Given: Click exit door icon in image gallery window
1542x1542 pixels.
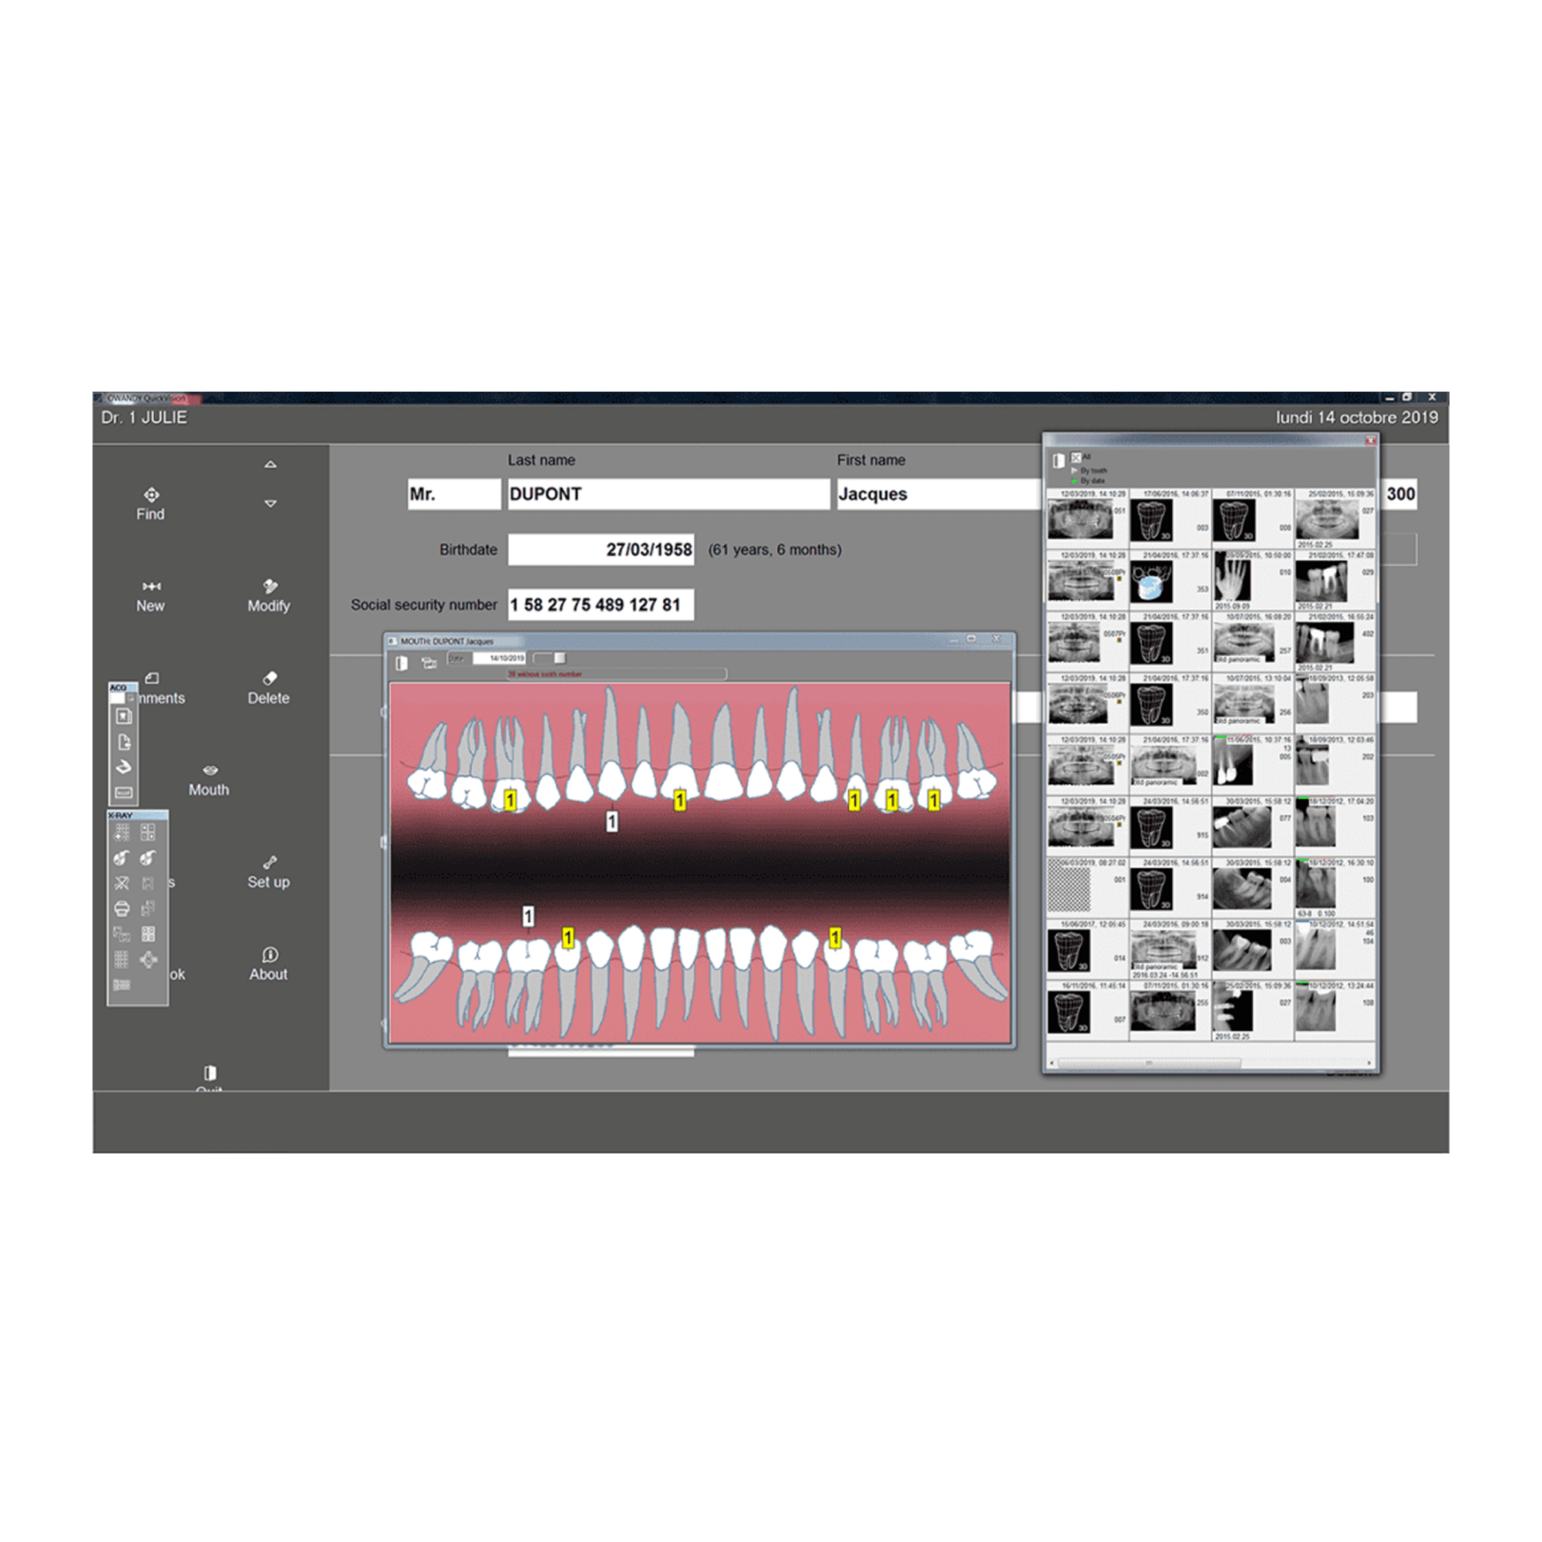Looking at the screenshot, I should click(x=1059, y=460).
